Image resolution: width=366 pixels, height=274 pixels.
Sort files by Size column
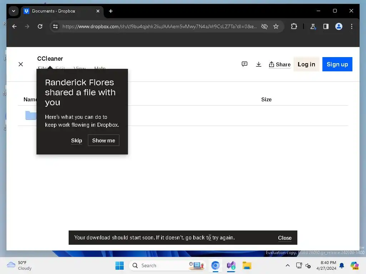(266, 100)
